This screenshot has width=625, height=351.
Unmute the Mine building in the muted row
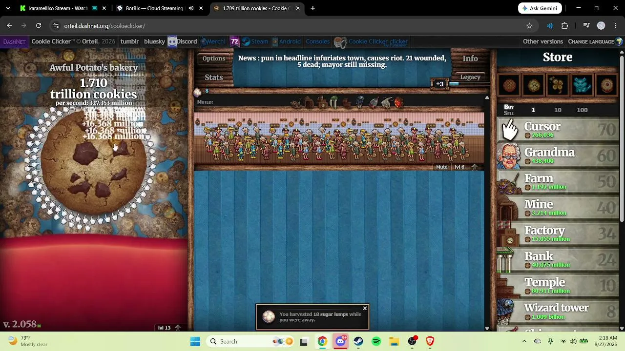309,103
